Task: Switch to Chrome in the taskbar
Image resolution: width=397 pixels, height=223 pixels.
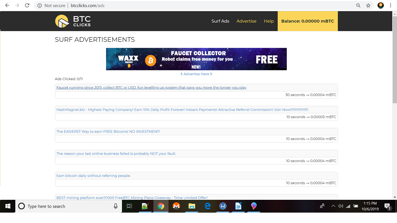Action: [161, 206]
